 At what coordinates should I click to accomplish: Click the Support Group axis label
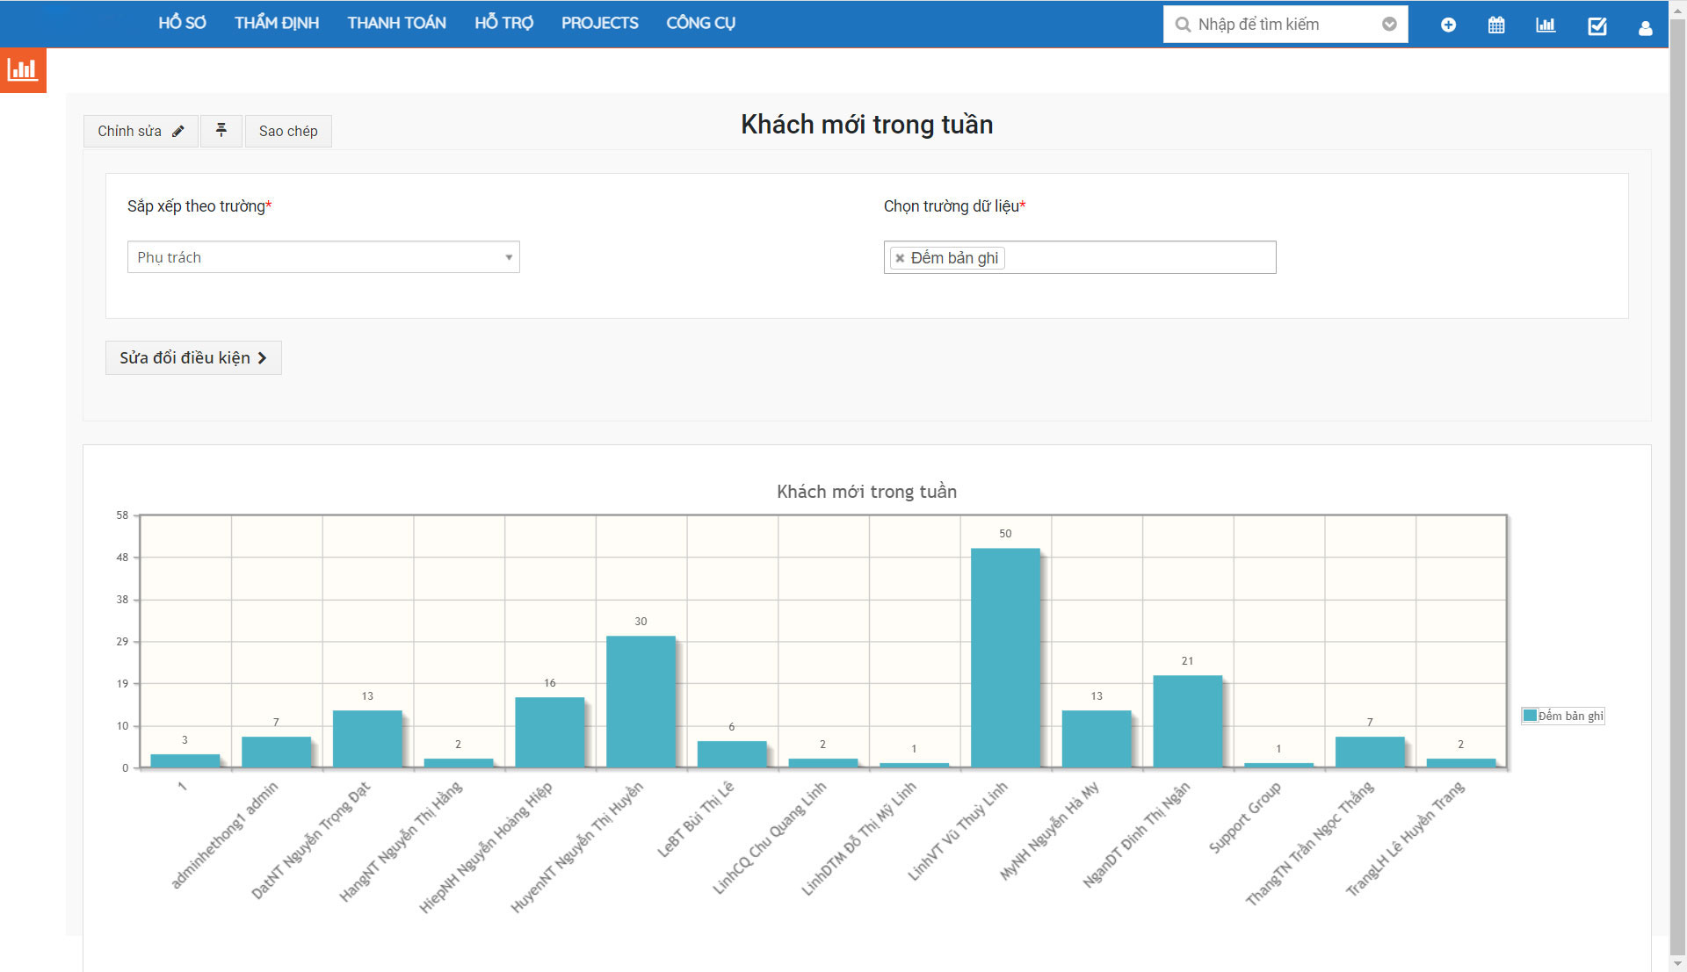click(x=1244, y=817)
